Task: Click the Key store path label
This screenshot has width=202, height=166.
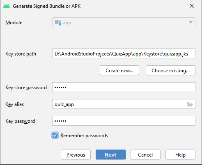Action: (21, 54)
